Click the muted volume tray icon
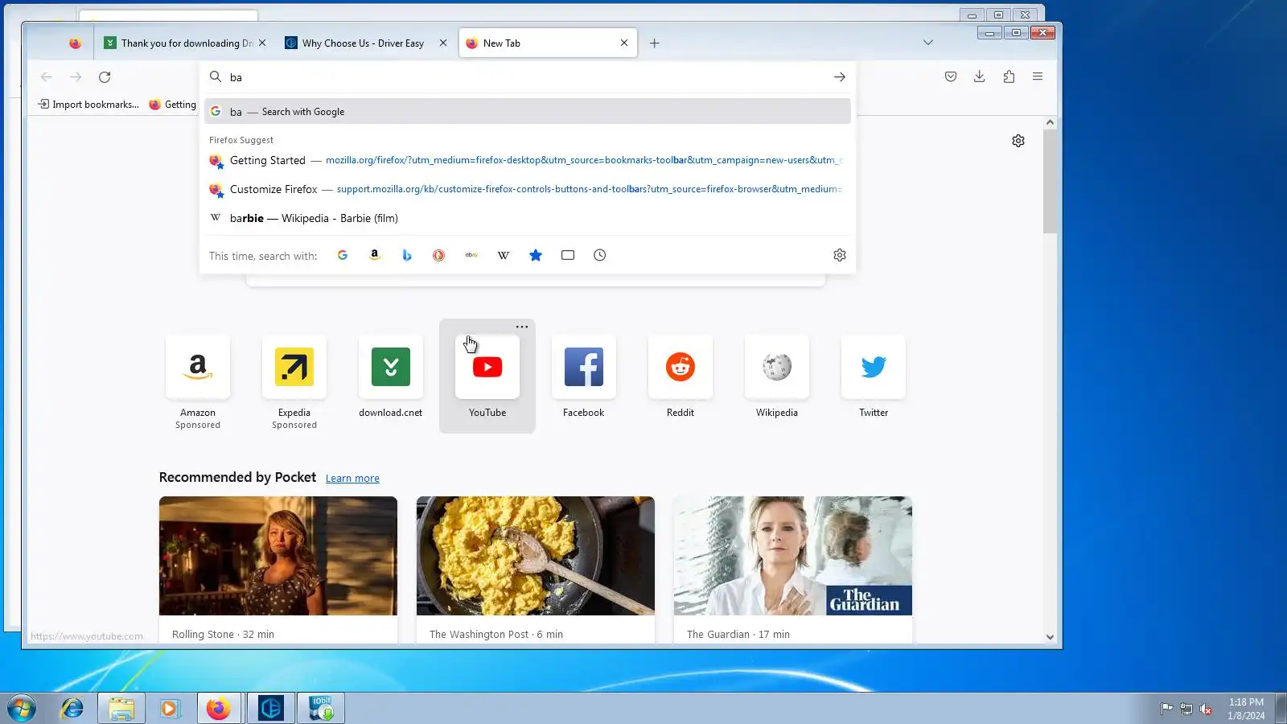This screenshot has height=724, width=1287. pyautogui.click(x=1206, y=709)
